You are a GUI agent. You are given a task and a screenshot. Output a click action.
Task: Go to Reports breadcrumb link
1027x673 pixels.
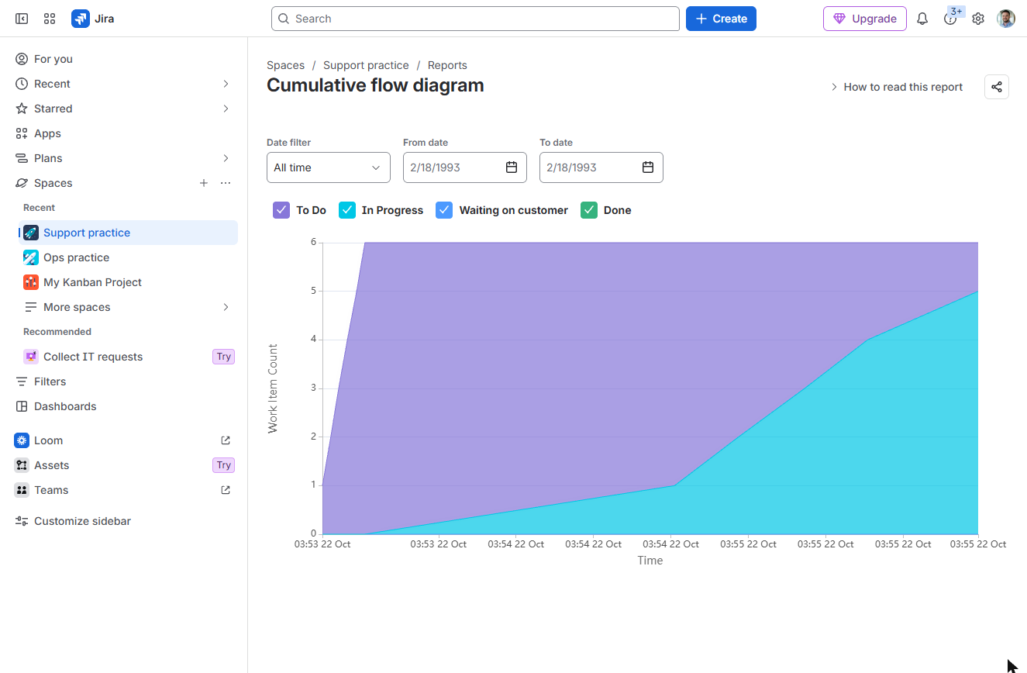point(447,65)
